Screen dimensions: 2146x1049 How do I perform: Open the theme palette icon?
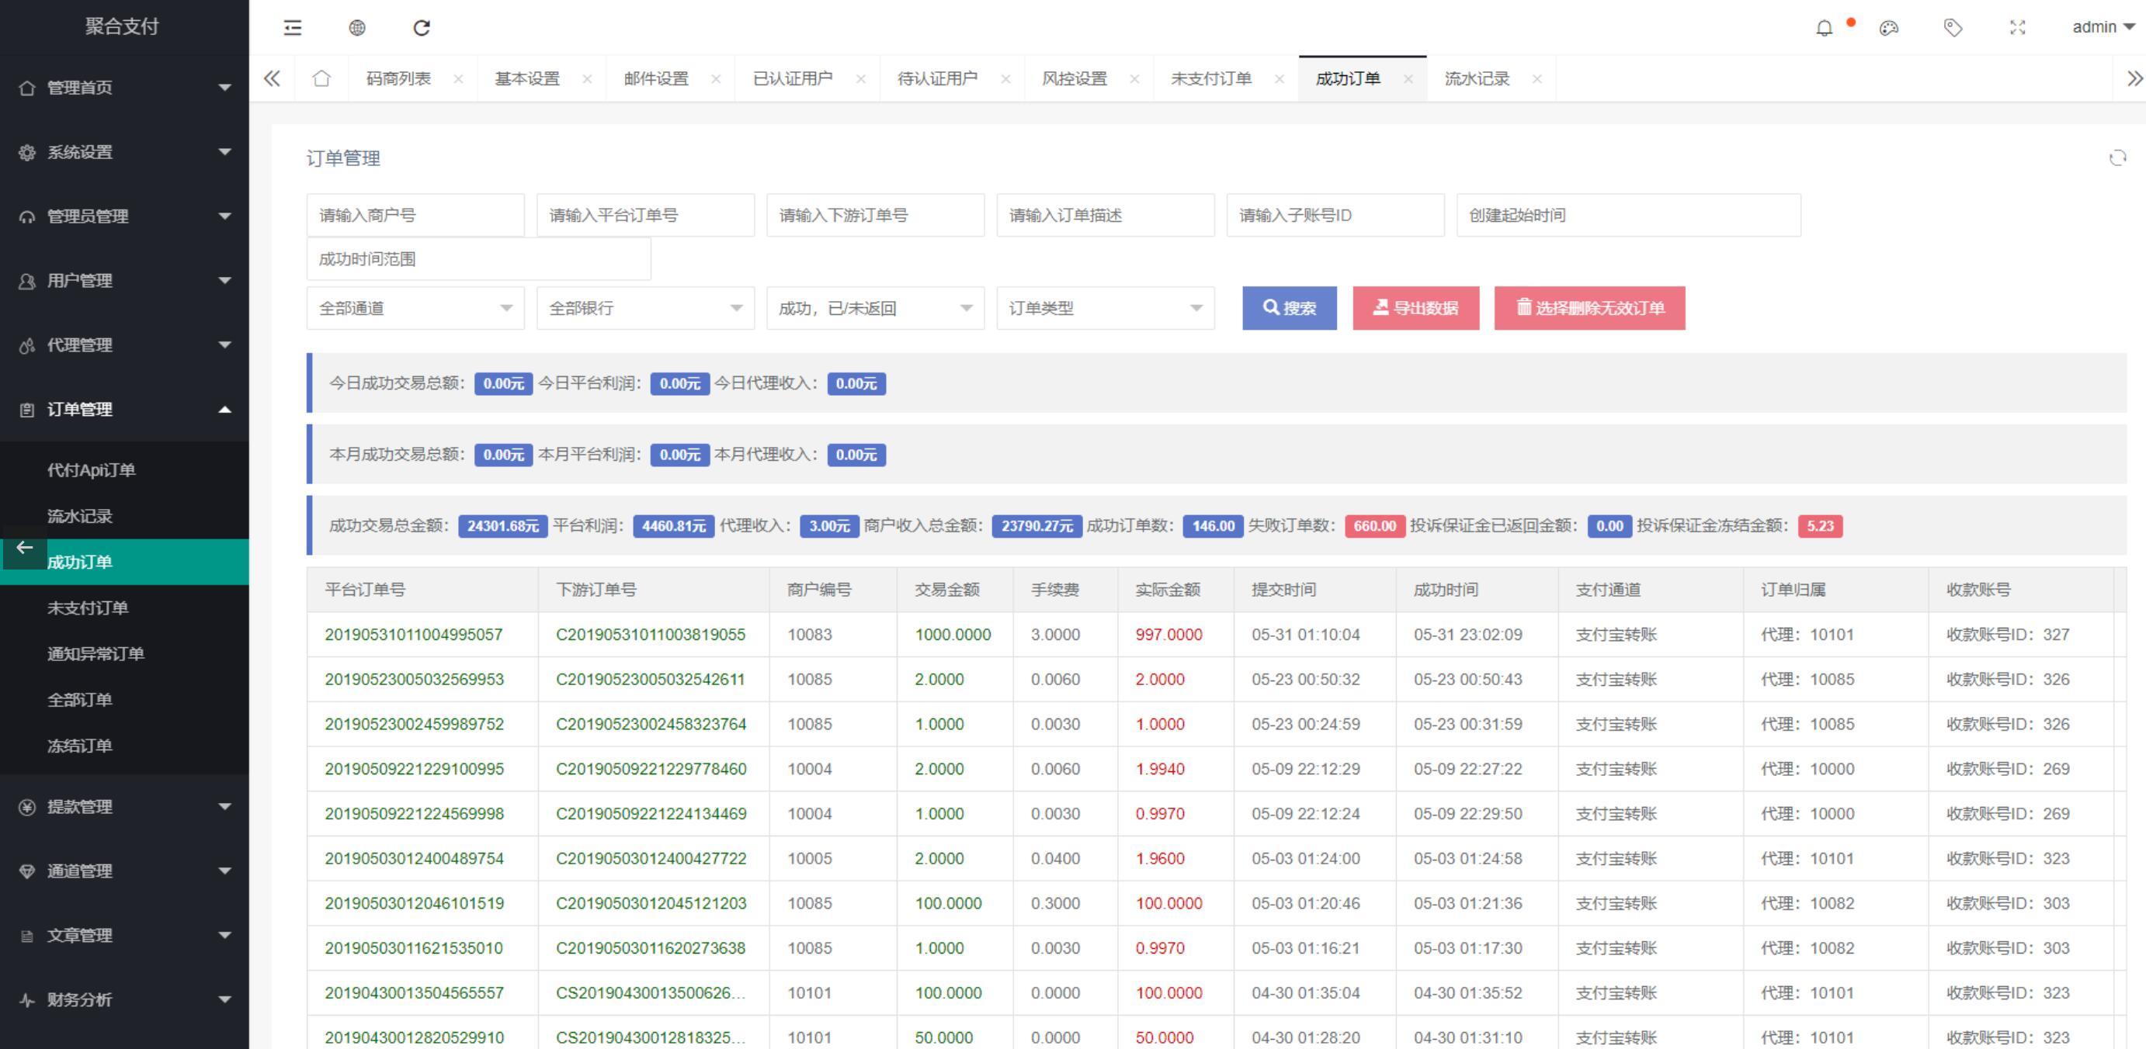click(x=1888, y=27)
